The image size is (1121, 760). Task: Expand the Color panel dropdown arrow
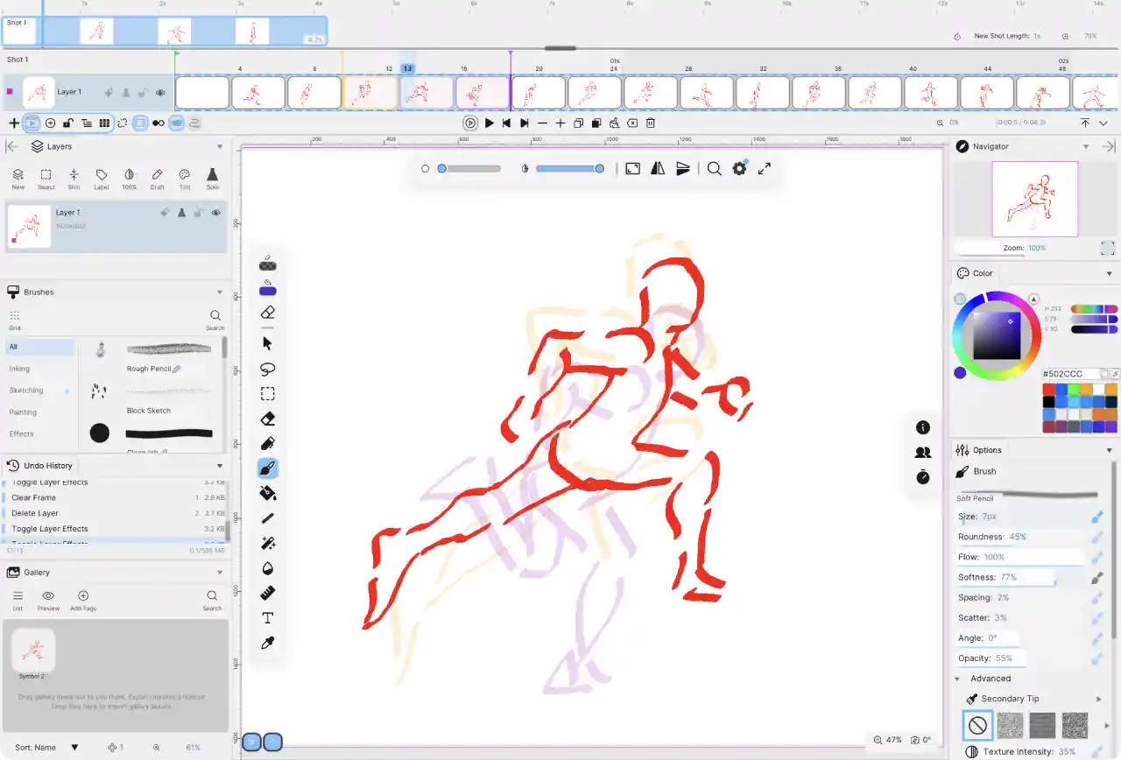(1109, 273)
